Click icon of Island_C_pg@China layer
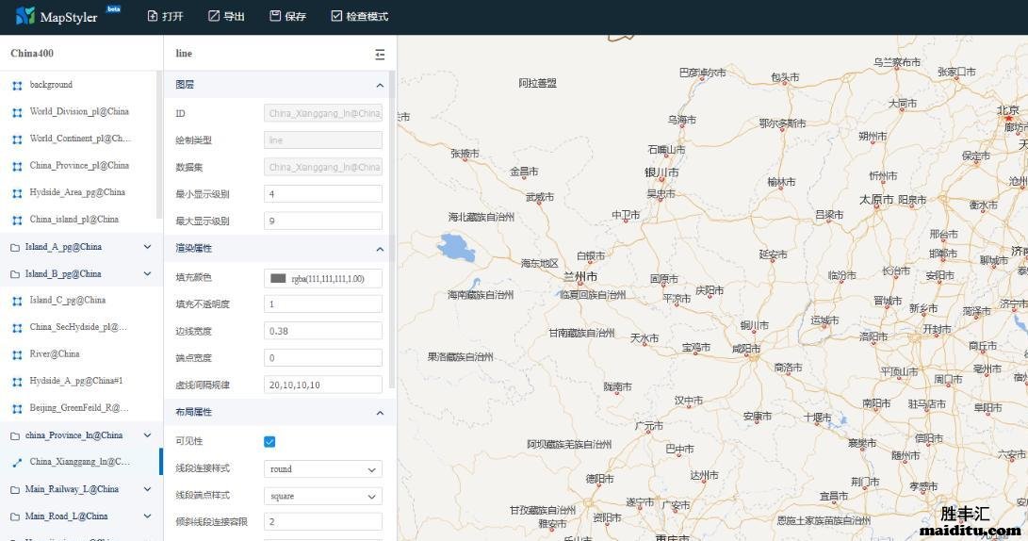 tap(17, 301)
